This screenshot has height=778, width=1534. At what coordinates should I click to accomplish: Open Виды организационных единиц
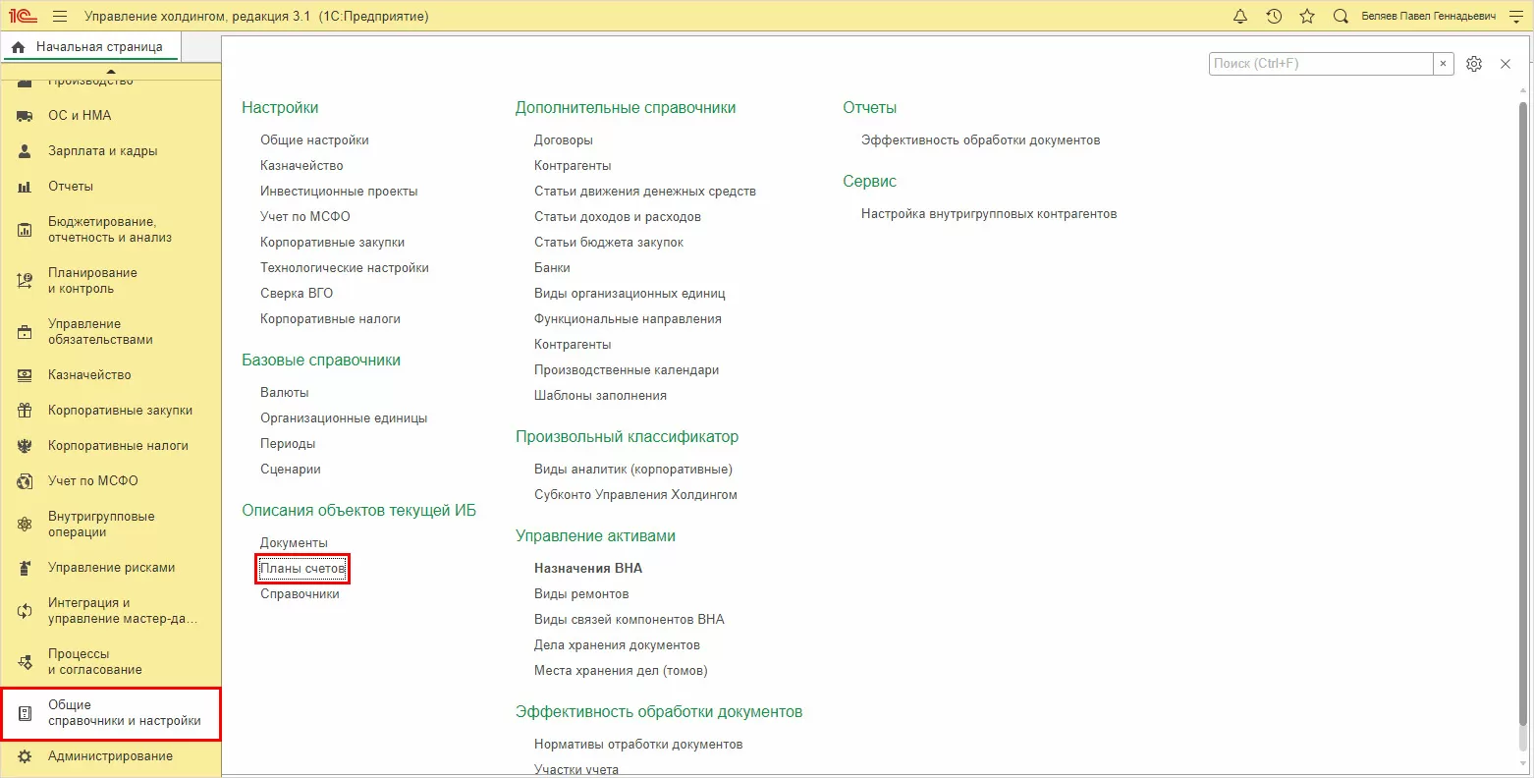click(x=630, y=294)
